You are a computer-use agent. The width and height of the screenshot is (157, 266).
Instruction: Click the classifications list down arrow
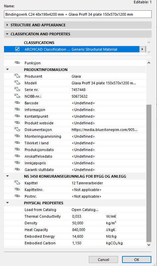(149, 52)
